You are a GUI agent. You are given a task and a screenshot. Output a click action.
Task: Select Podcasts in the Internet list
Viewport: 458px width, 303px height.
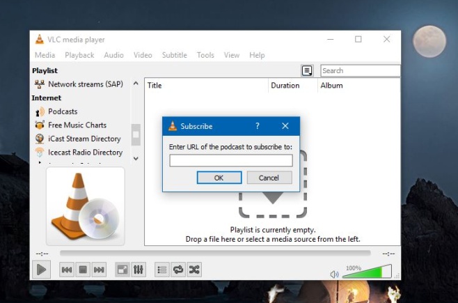[x=56, y=111]
